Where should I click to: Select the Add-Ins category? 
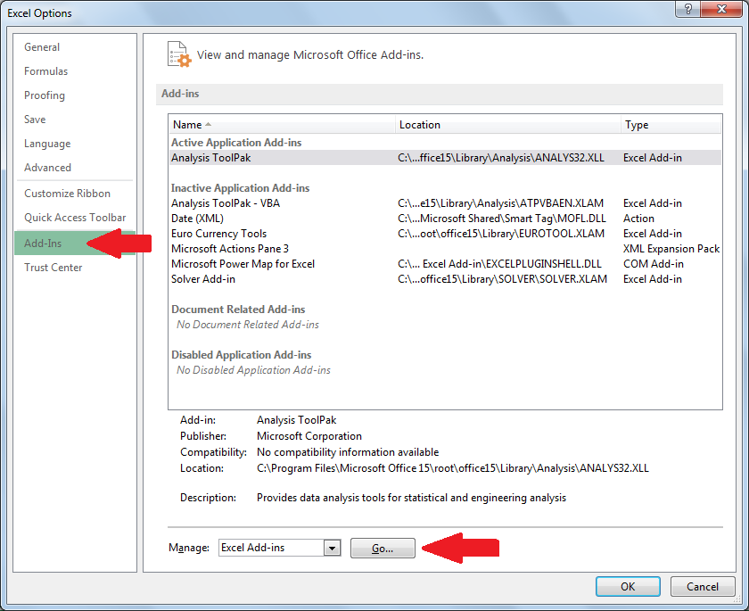75,244
